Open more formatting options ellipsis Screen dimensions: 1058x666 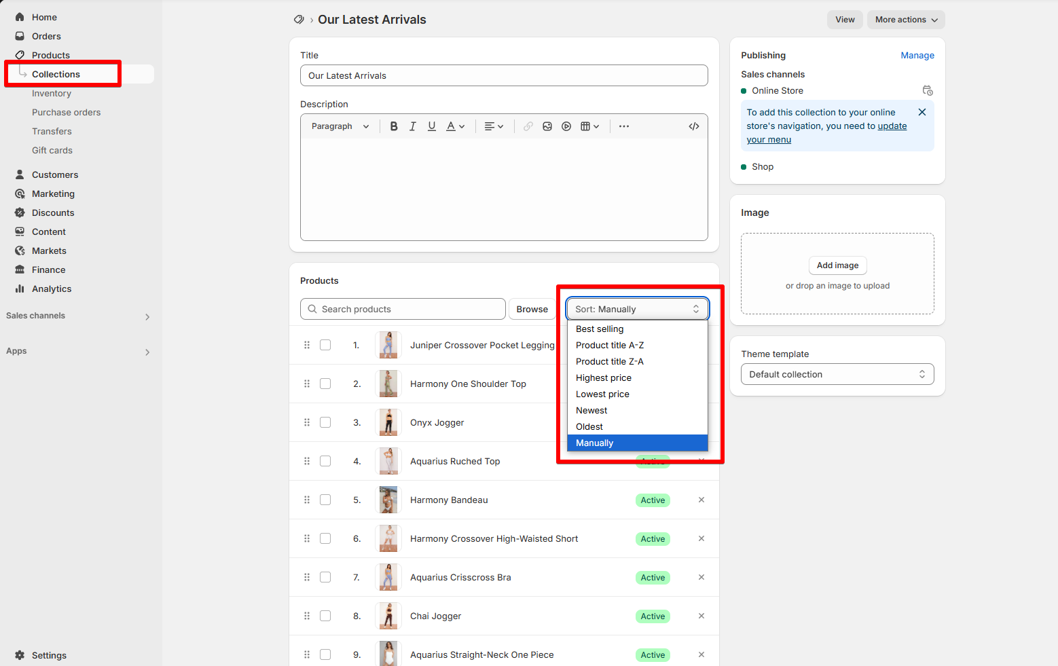coord(624,126)
